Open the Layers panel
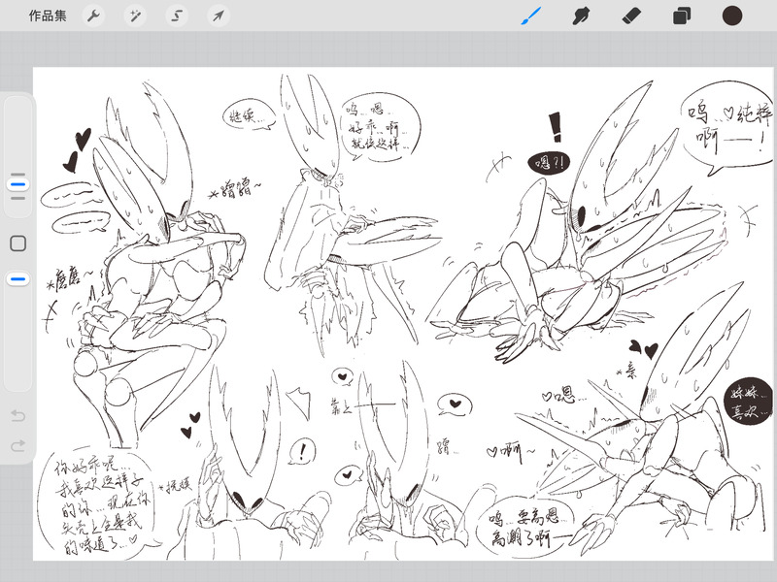 point(682,16)
